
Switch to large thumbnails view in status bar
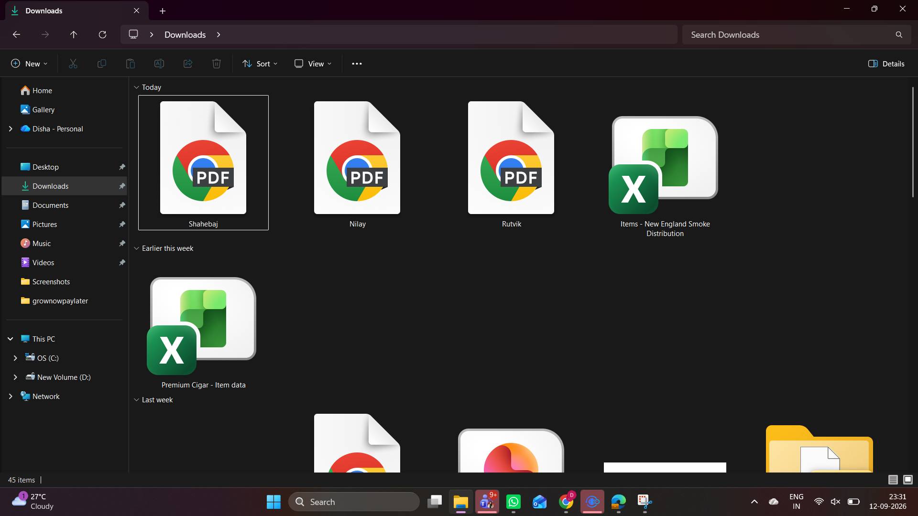pyautogui.click(x=908, y=480)
